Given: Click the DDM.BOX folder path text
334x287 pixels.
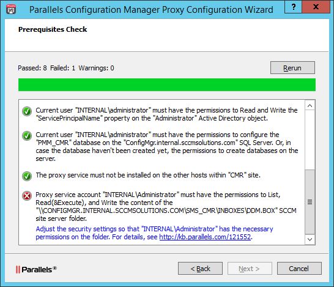Looking at the screenshot, I should pos(158,211).
